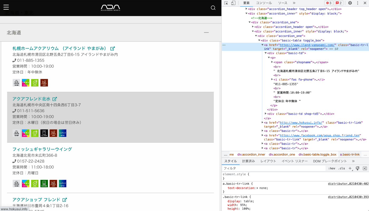
Task: Click green Plants badge under 札幌ホームアクアリウム
Action: pos(35,83)
